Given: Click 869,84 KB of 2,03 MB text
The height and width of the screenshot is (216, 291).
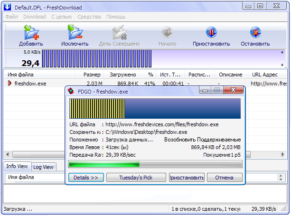Looking at the screenshot, I should [216, 147].
